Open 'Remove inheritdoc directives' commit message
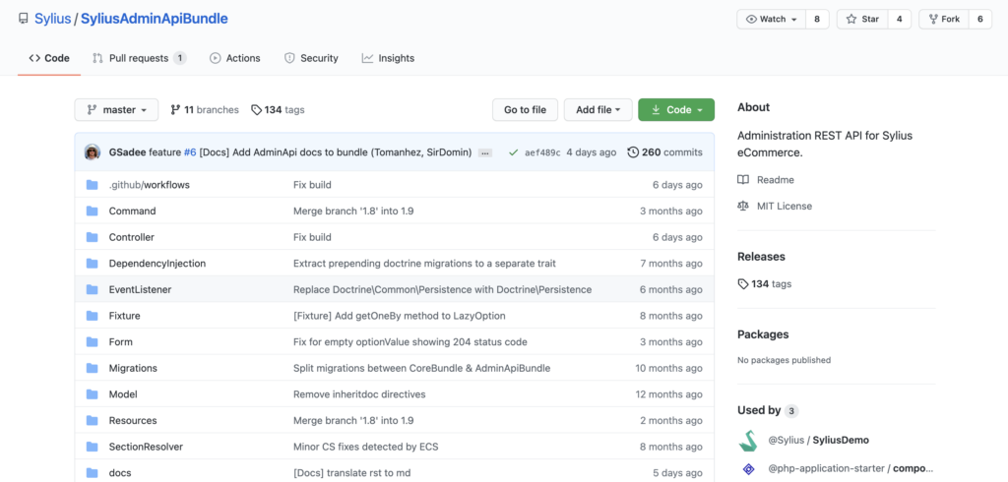Screen dimensions: 1008x482 click(359, 394)
